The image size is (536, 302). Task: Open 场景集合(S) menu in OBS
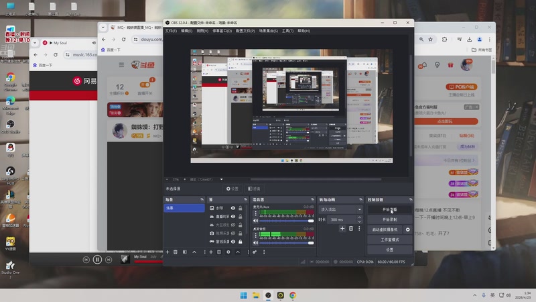pyautogui.click(x=269, y=31)
